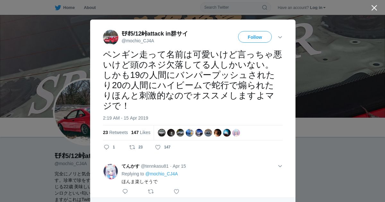Like the reply ほんま楽しそうで

176,191
